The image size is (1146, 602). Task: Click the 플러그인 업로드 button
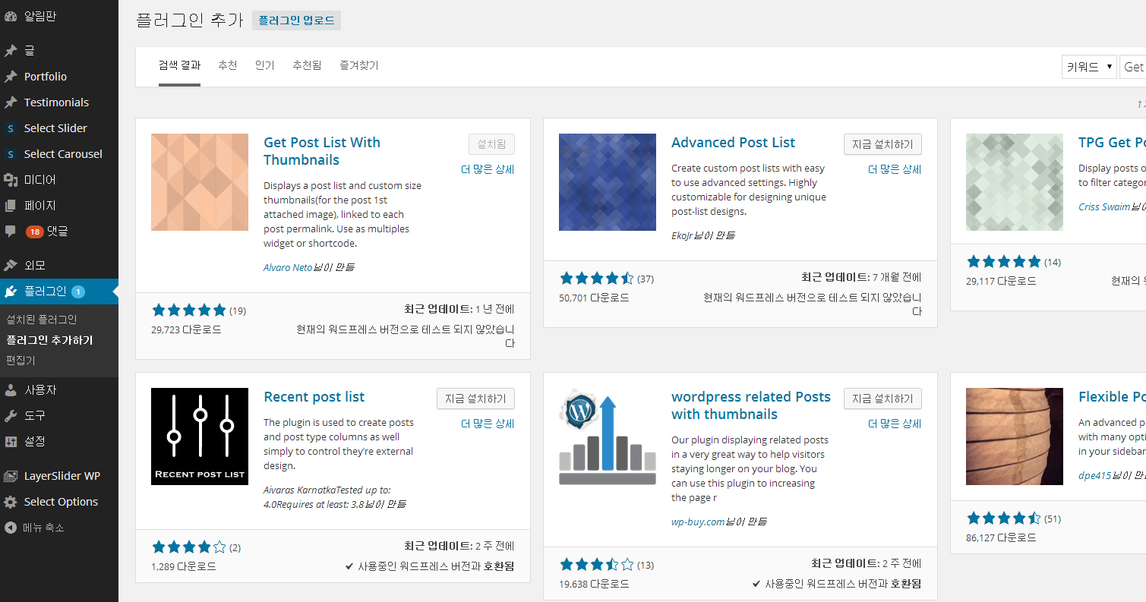pos(296,20)
